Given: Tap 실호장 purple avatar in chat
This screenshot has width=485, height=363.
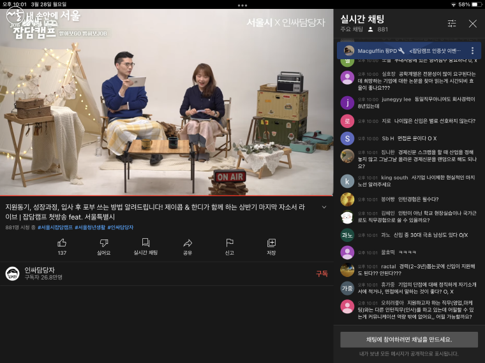Looking at the screenshot, I should tap(347, 78).
